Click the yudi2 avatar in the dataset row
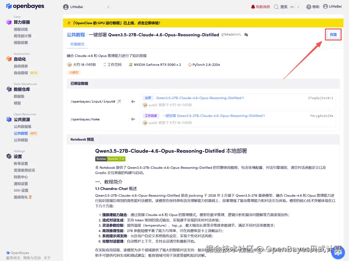 pos(145,105)
